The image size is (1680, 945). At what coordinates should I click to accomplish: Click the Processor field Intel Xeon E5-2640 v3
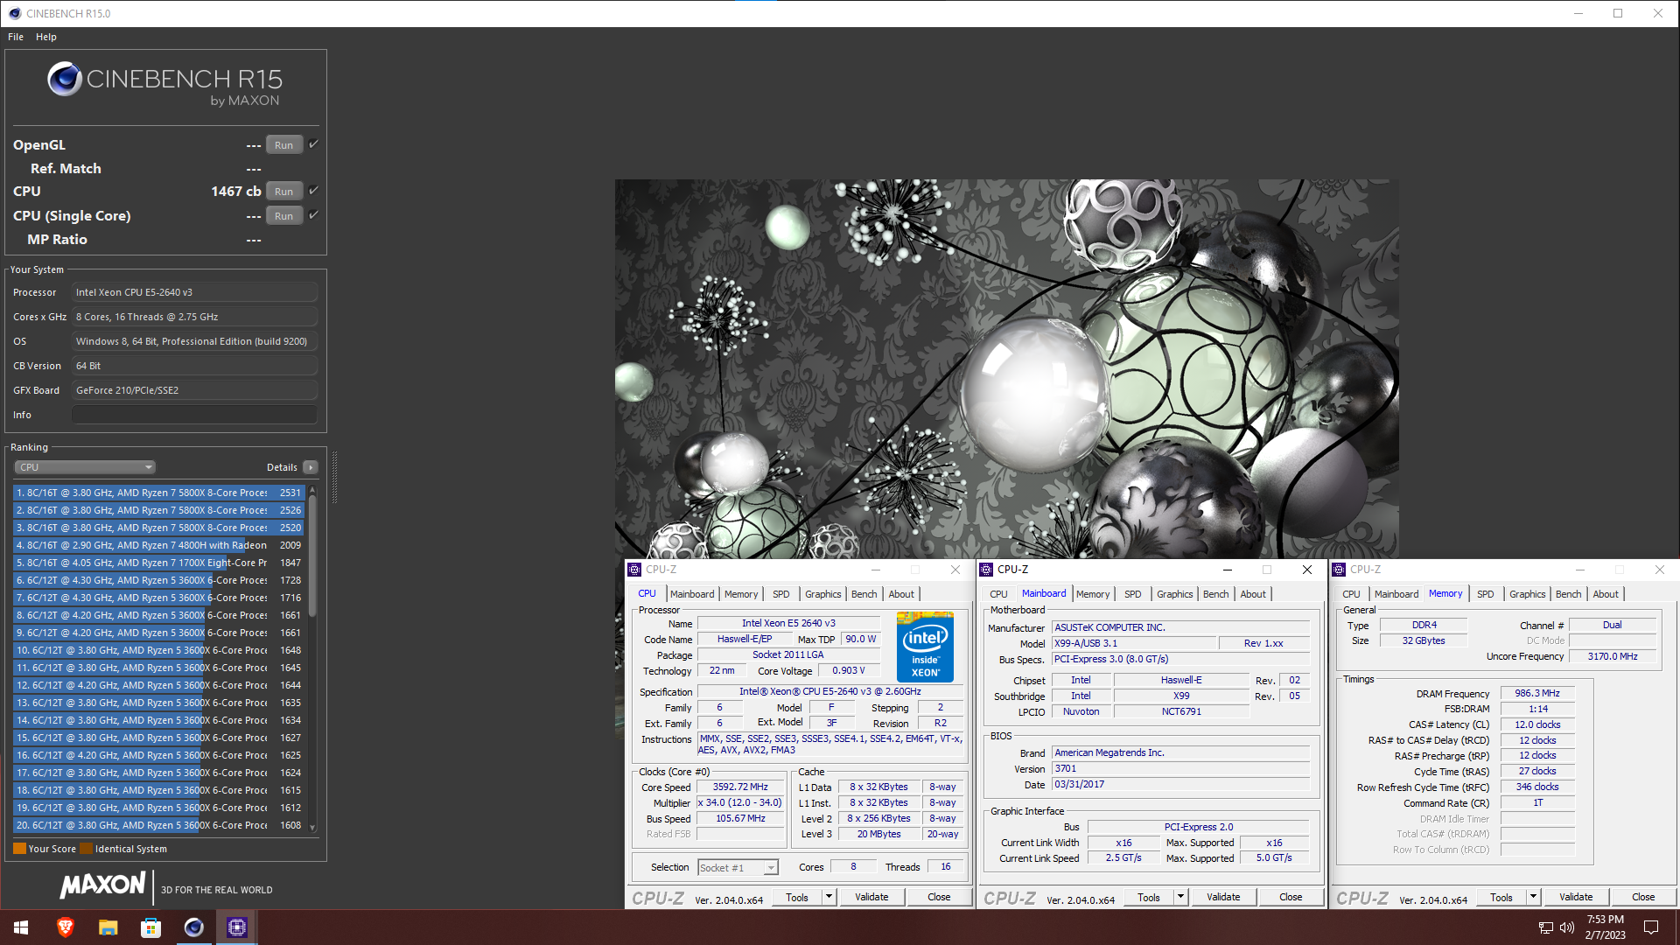[x=194, y=292]
